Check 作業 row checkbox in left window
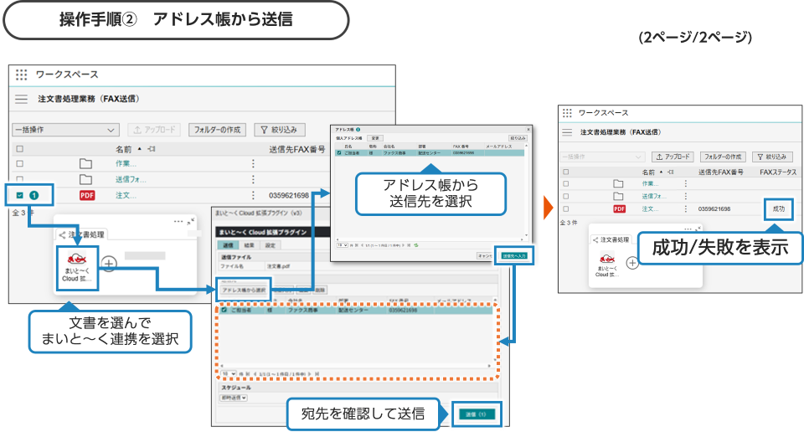Viewport: 804px width, 432px height. pos(20,164)
